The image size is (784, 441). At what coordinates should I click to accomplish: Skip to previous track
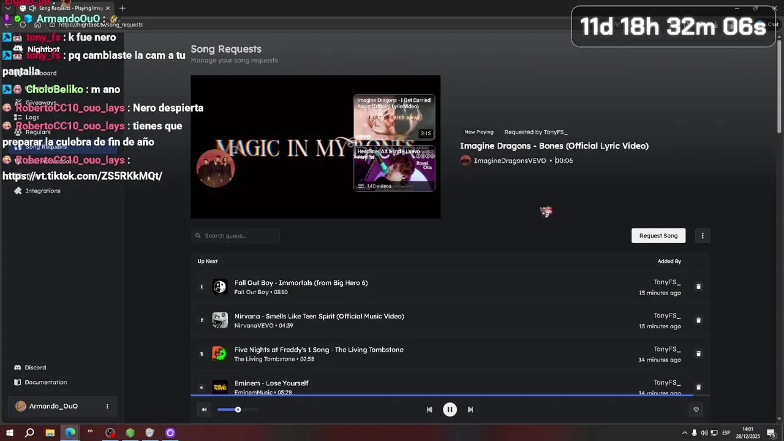tap(429, 410)
